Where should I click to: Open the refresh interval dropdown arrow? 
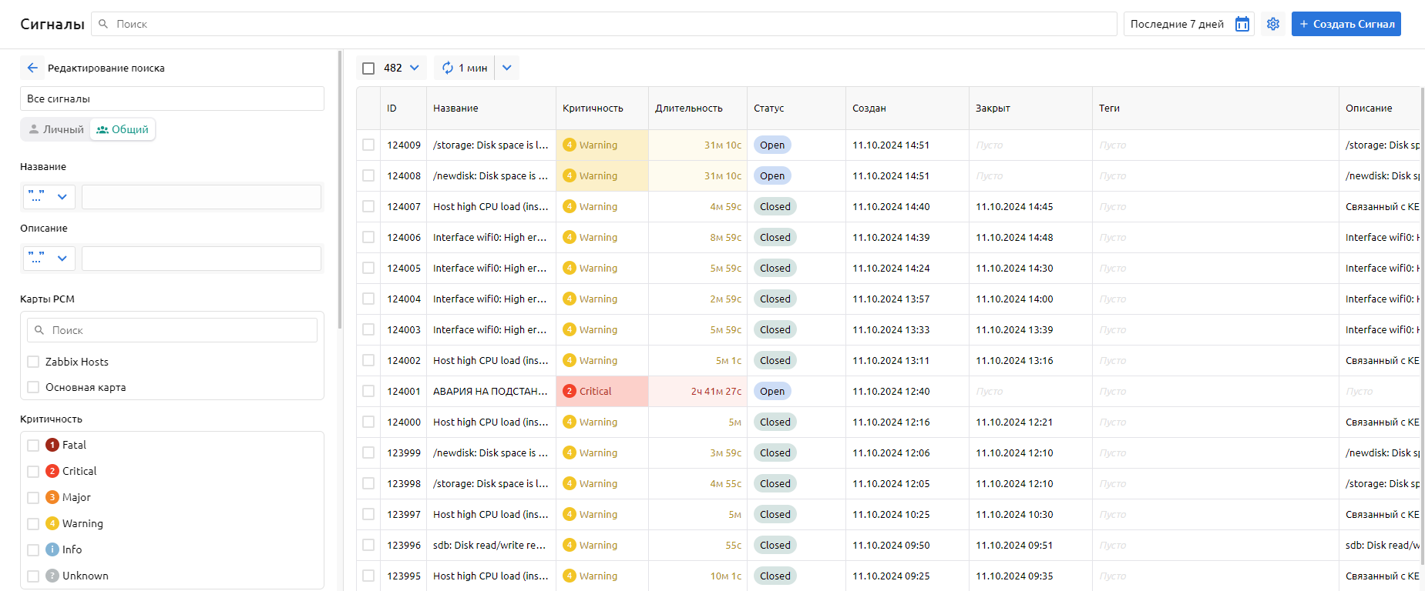[x=507, y=68]
